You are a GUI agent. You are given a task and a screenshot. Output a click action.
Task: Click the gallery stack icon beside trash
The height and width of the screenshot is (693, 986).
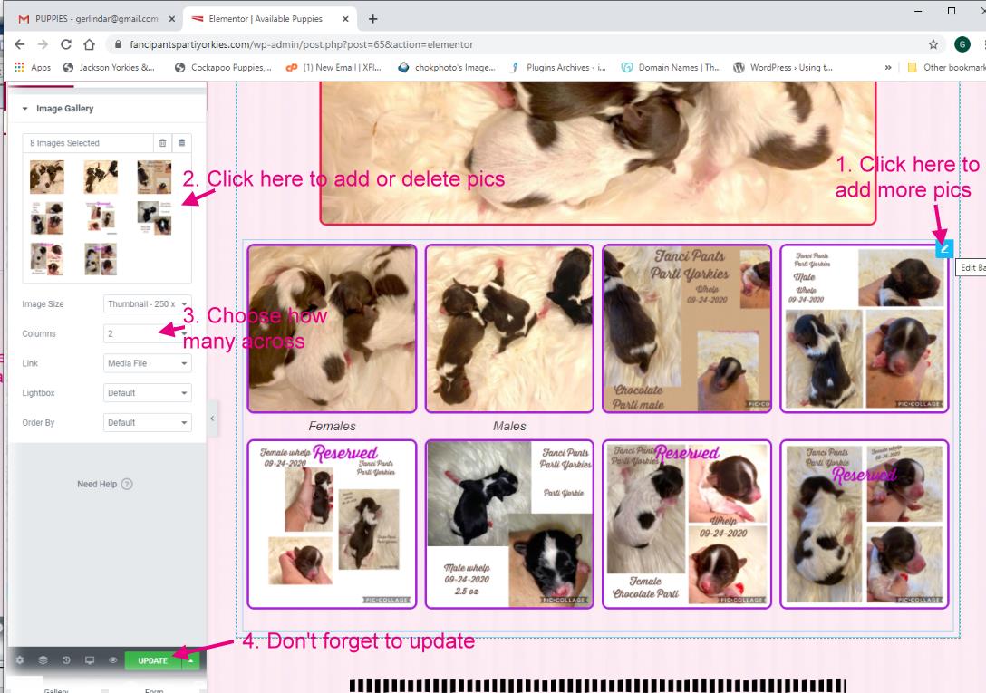[x=181, y=143]
